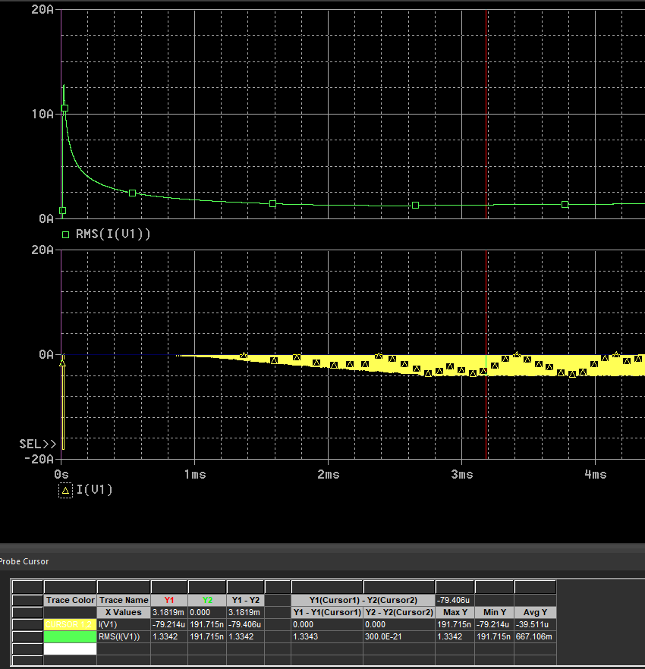
Task: Click the -20A lower plot axis label
Action: tap(39, 459)
